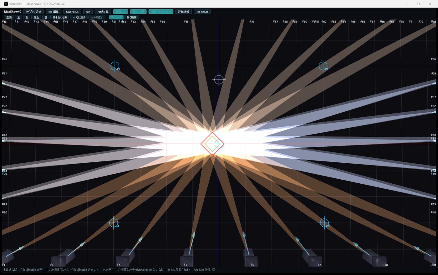The image size is (438, 275).
Task: Toggle the 器具NO labels display
Action: point(120,12)
